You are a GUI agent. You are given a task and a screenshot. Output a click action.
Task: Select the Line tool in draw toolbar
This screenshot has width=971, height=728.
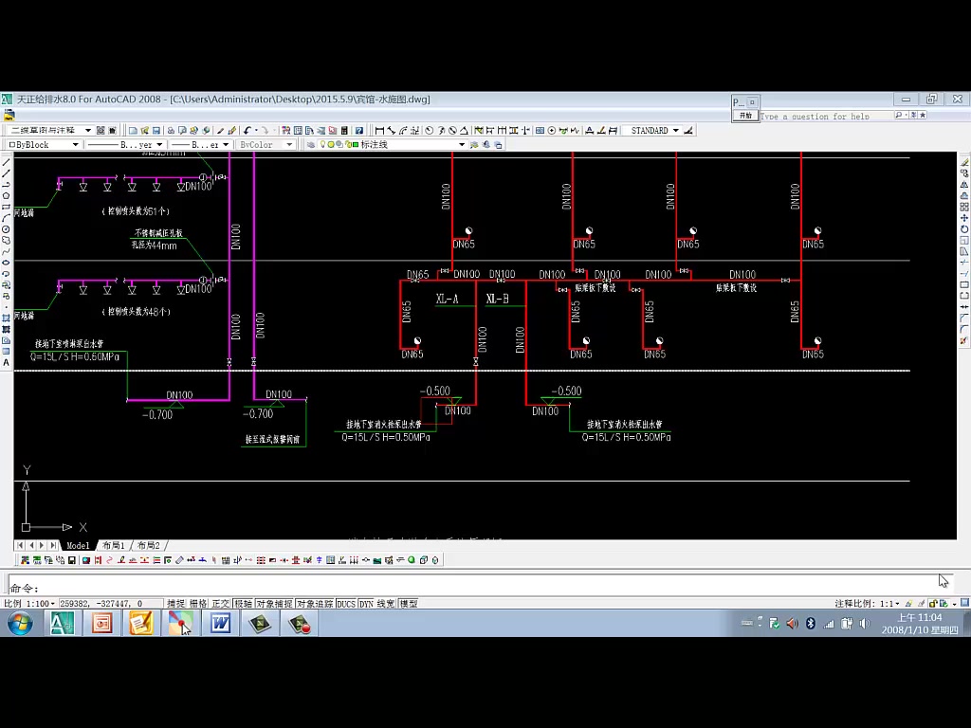7,163
